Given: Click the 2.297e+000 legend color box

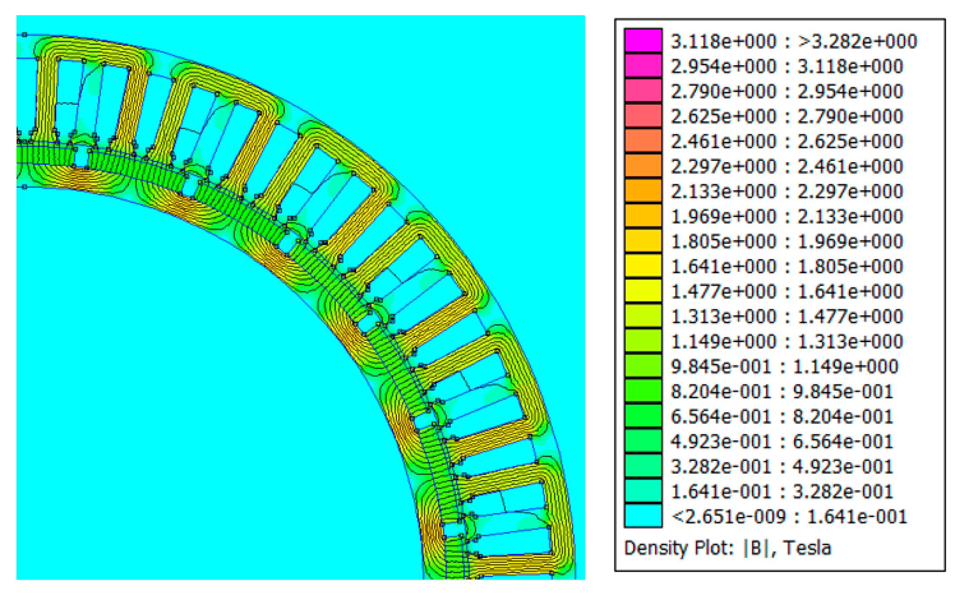Looking at the screenshot, I should click(643, 166).
